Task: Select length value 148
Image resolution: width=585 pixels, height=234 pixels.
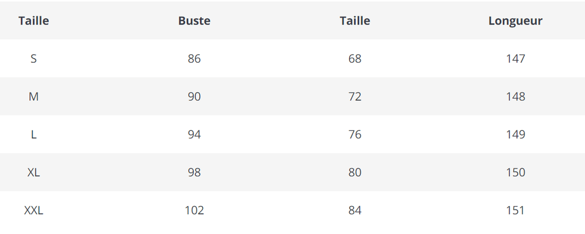Action: pos(515,97)
